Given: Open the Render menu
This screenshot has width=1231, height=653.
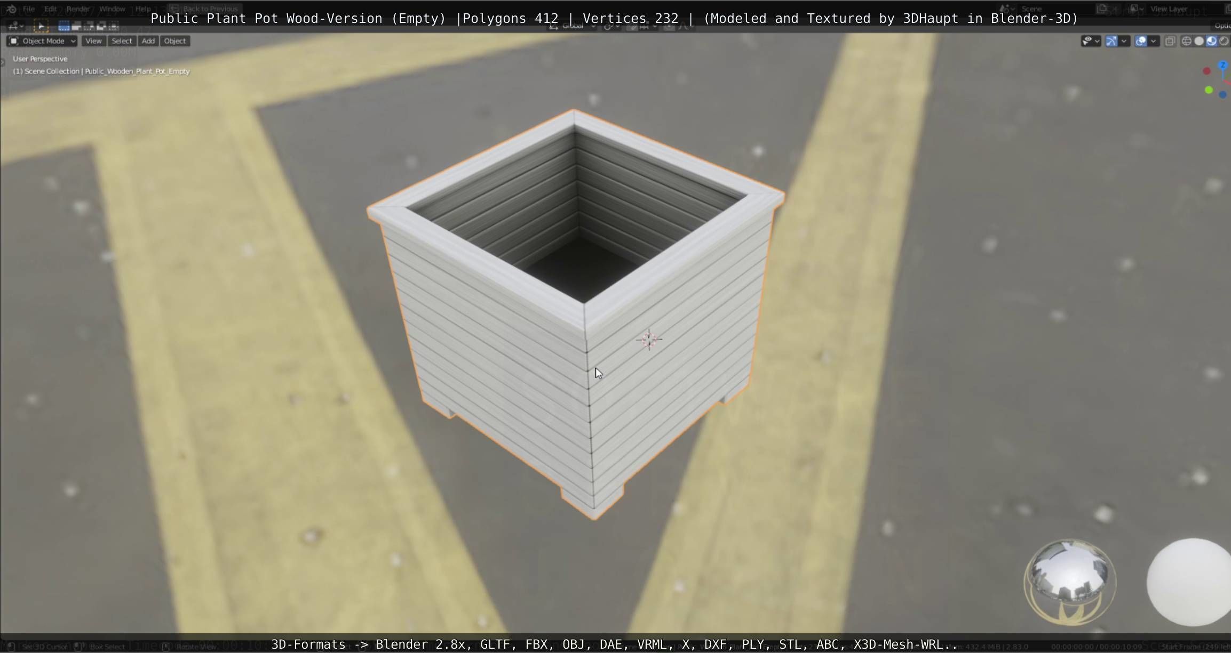Looking at the screenshot, I should tap(78, 9).
